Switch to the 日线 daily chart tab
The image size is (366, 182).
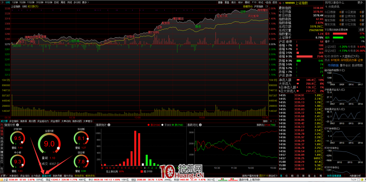coord(56,2)
